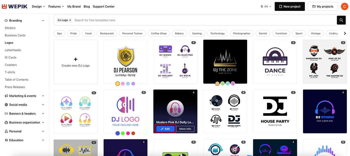Image resolution: width=350 pixels, height=156 pixels.
Task: Select T-shirts in the sidebar
Action: coord(10,72)
